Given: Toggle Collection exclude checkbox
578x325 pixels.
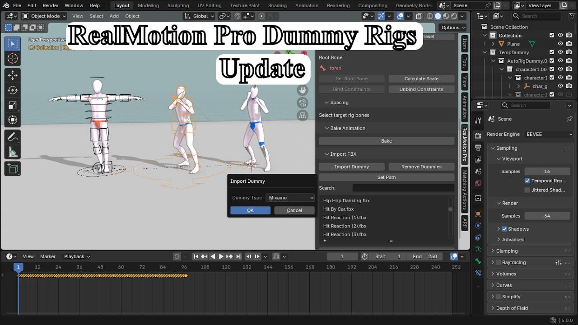Looking at the screenshot, I should [552, 35].
